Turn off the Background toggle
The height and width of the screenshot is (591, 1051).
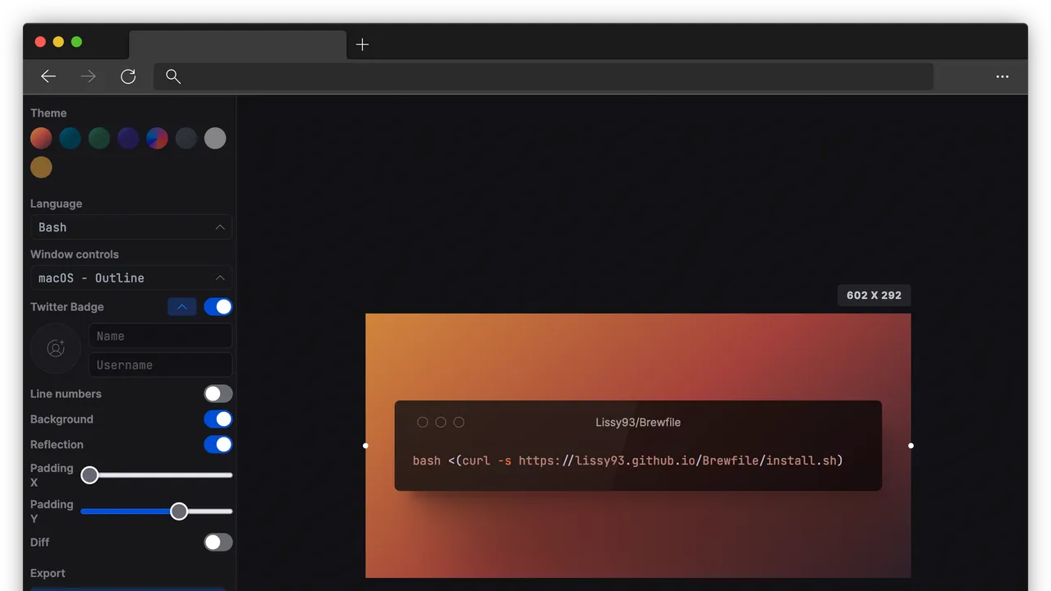(218, 419)
